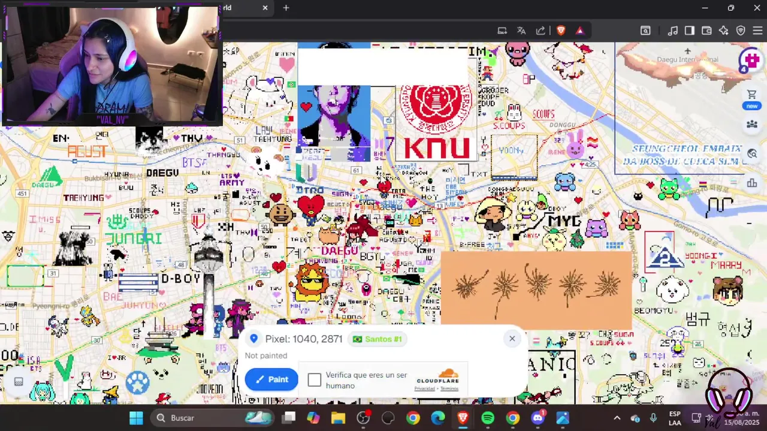Screen dimensions: 767x431
Task: Click the microphone icon in system tray
Action: pos(653,418)
